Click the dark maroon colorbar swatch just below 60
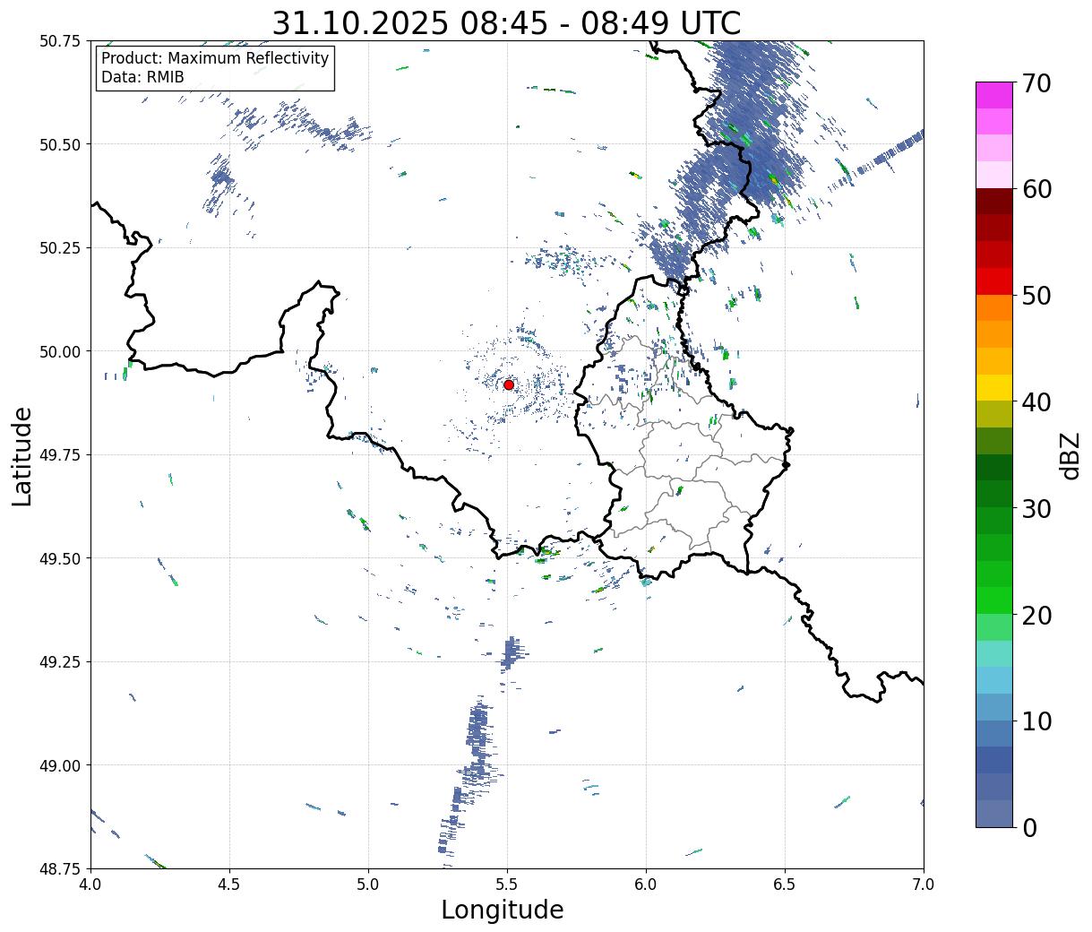Image resolution: width=1092 pixels, height=932 pixels. tap(994, 202)
